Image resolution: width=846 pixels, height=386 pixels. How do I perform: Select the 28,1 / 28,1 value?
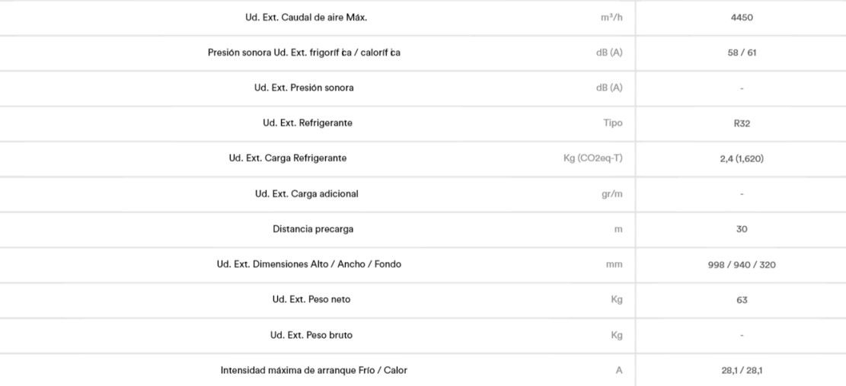click(742, 371)
